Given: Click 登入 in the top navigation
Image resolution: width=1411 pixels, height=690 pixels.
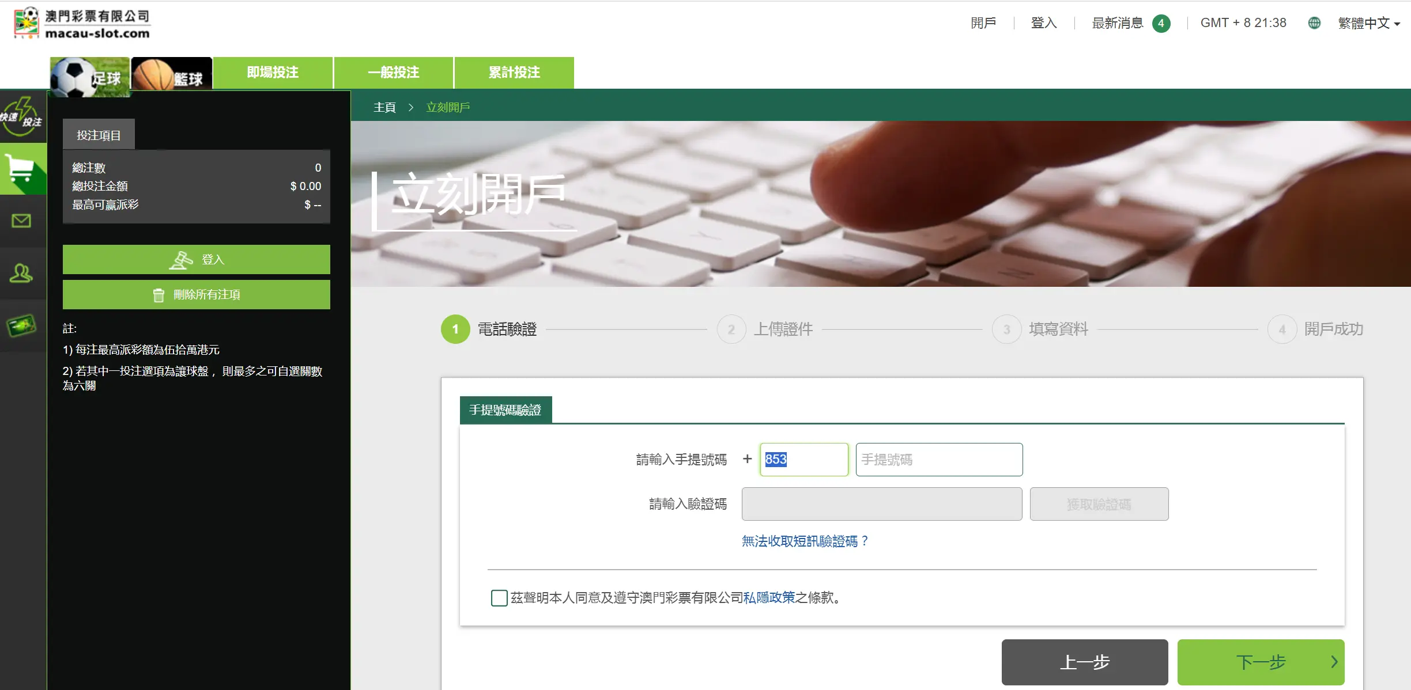Looking at the screenshot, I should tap(1044, 23).
